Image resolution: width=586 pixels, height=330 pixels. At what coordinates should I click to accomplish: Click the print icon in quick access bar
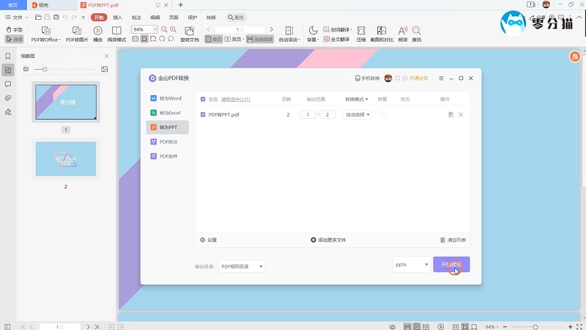click(56, 17)
